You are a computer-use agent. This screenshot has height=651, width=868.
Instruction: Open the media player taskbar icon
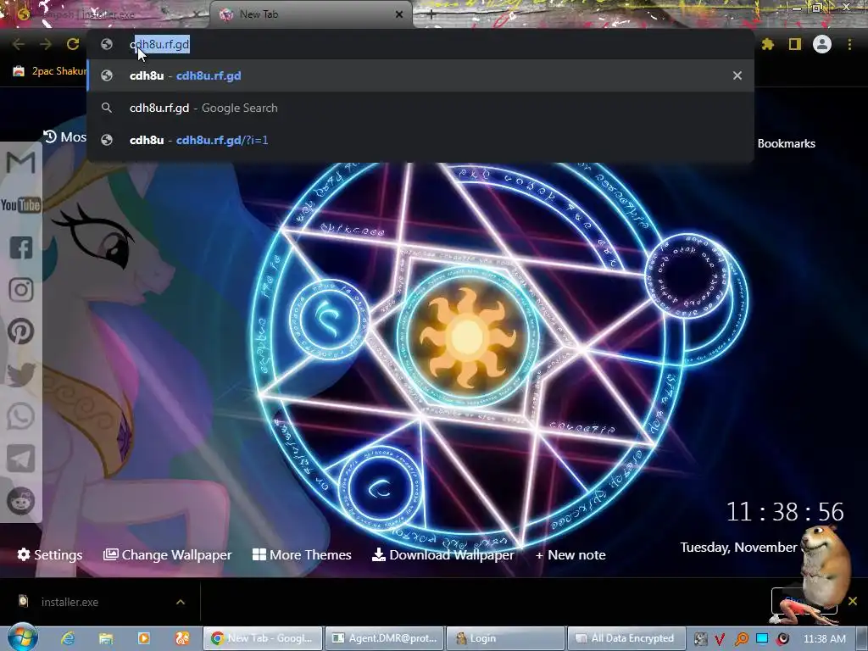click(x=143, y=638)
